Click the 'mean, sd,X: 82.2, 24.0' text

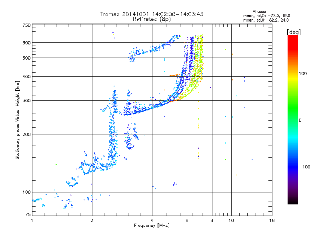point(266,20)
